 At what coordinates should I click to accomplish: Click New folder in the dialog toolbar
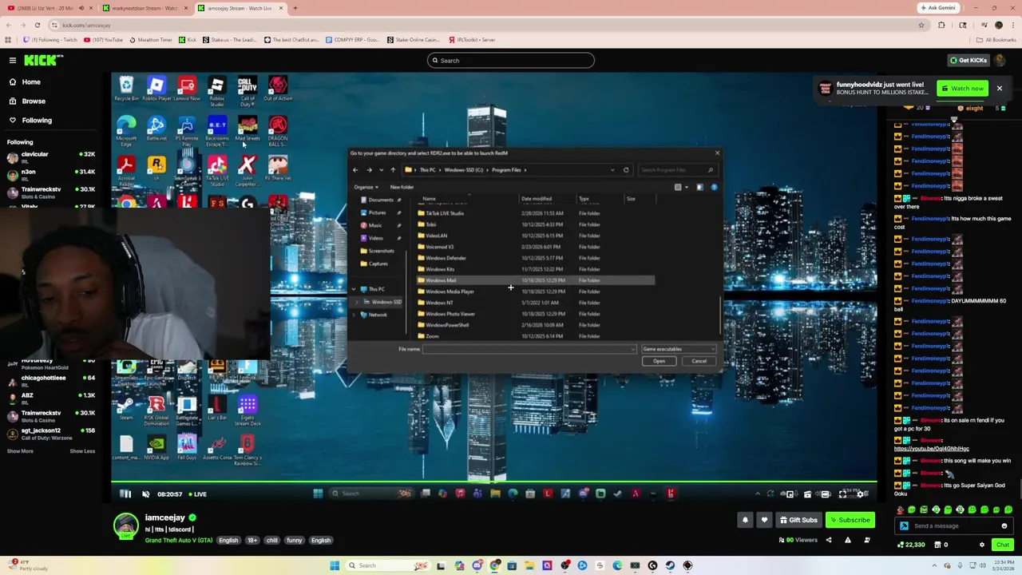(402, 187)
